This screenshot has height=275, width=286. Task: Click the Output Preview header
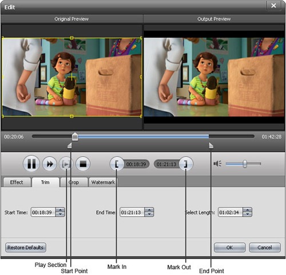[214, 19]
